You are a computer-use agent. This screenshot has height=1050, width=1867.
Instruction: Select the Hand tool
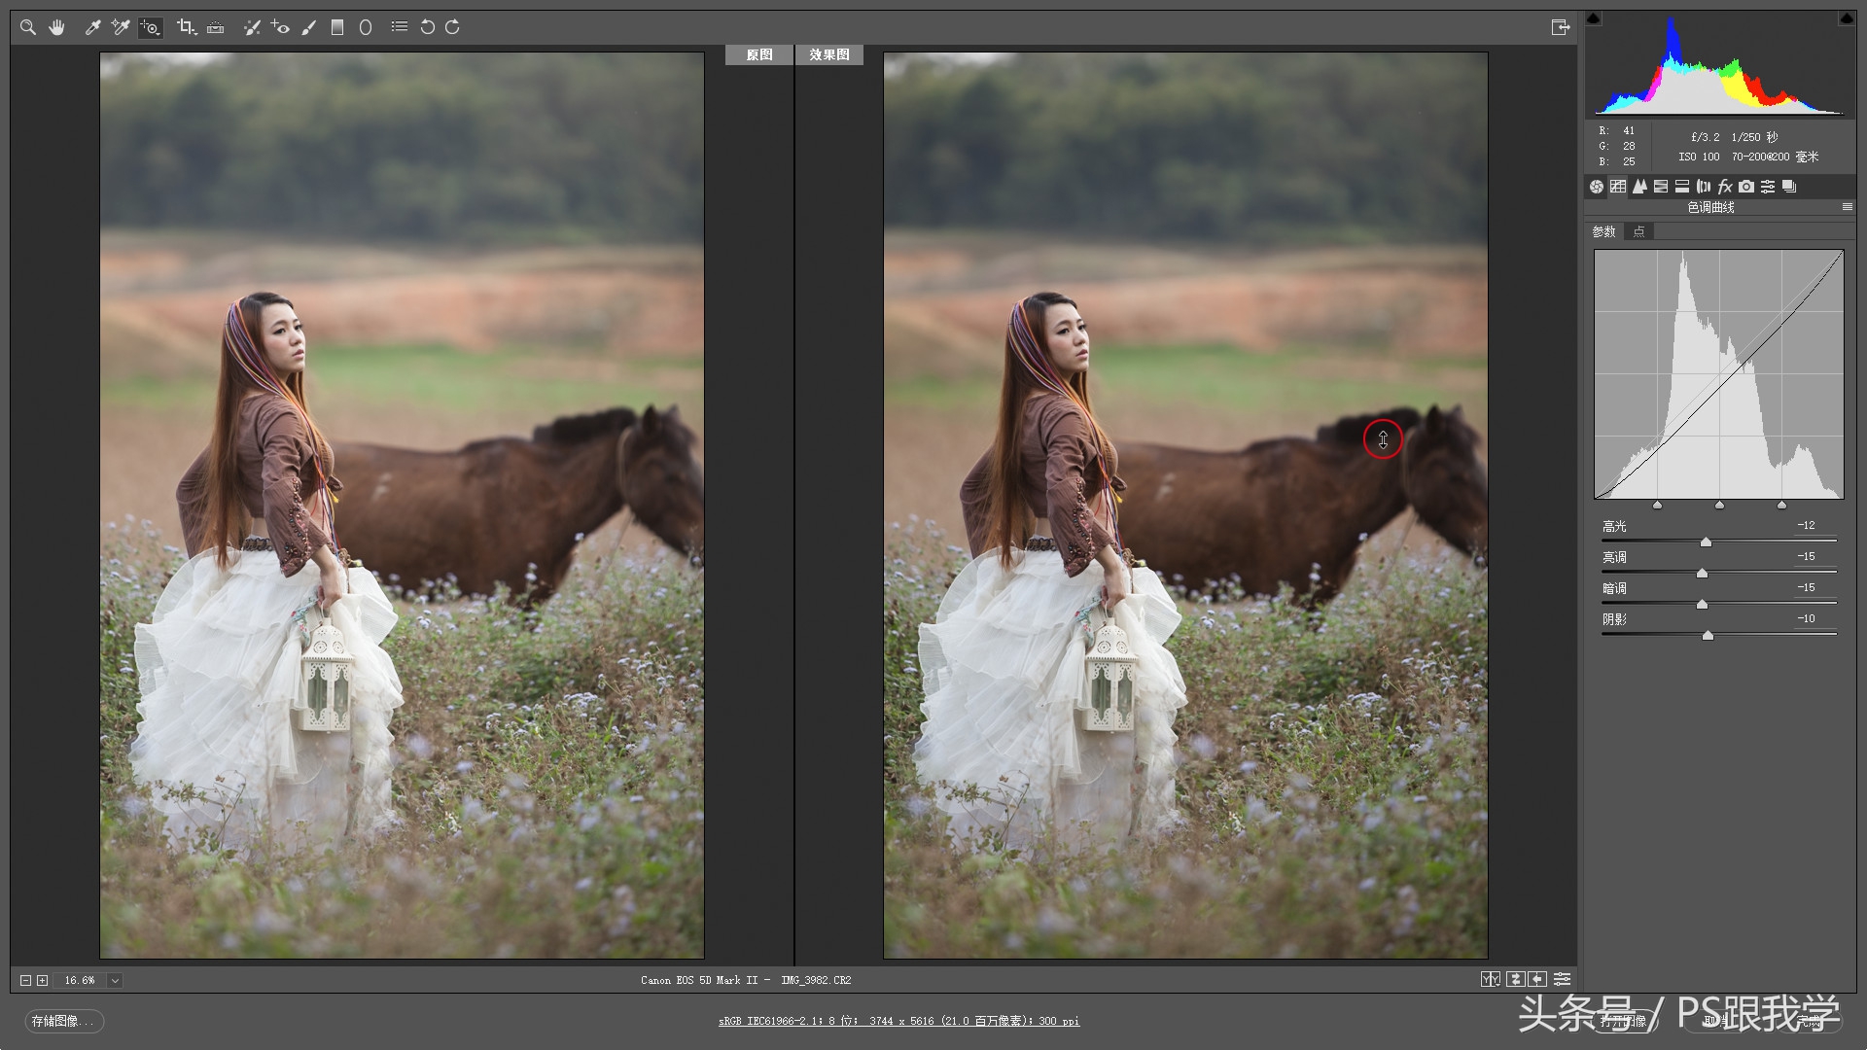click(x=56, y=27)
